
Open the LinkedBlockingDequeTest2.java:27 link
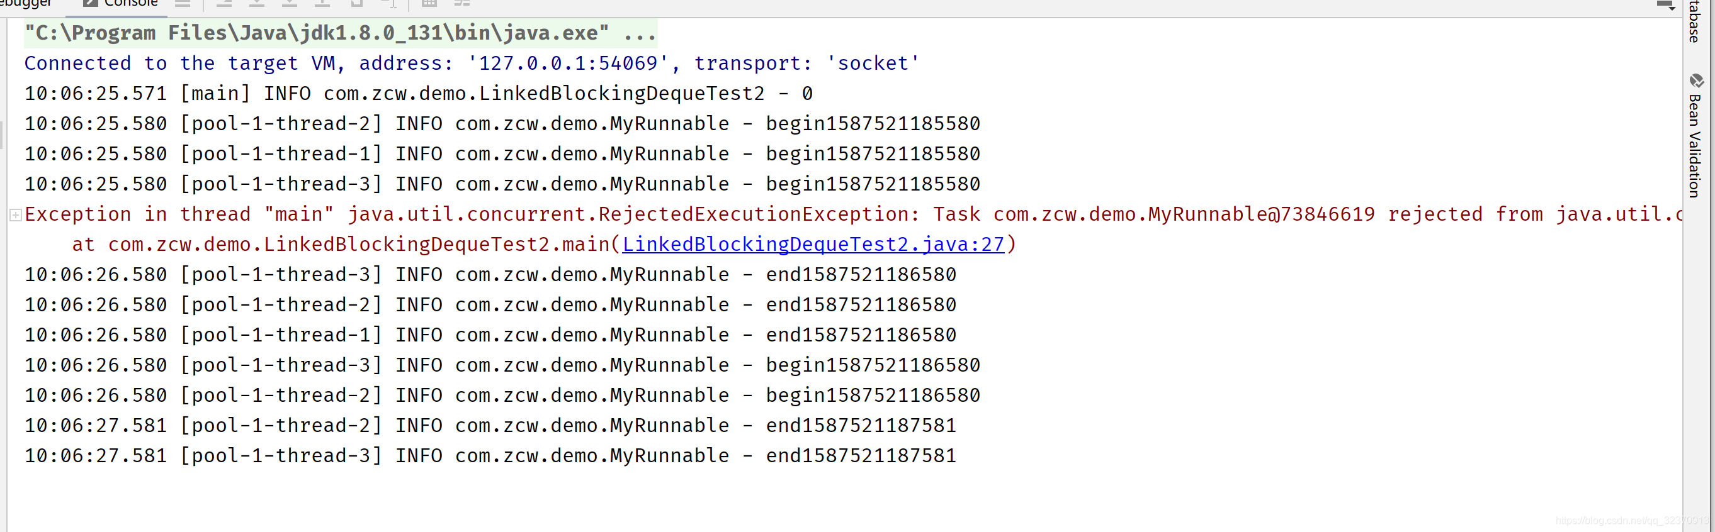click(x=813, y=245)
